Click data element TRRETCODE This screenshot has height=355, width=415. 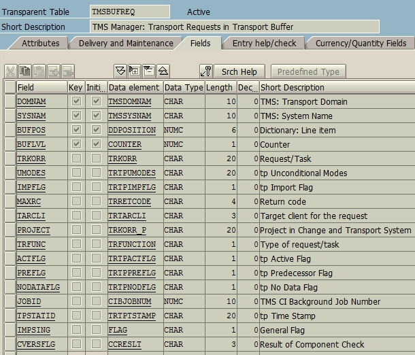tap(129, 201)
